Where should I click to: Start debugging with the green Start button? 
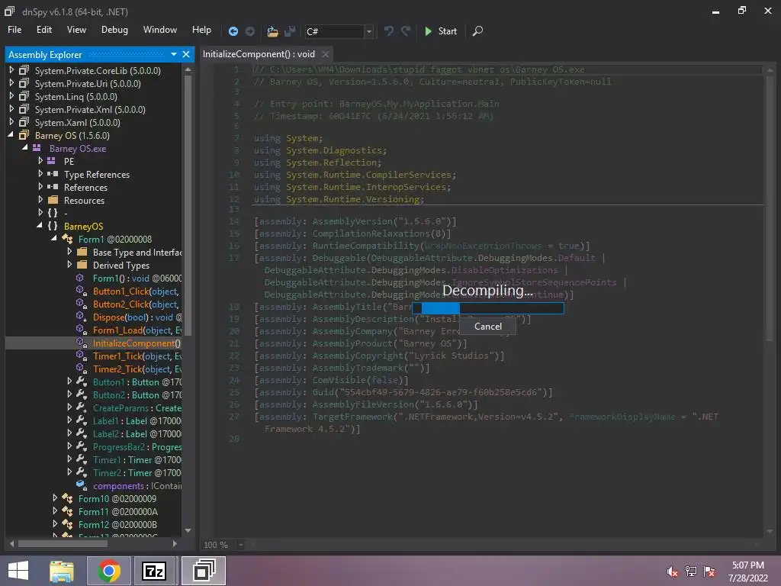[x=441, y=31]
